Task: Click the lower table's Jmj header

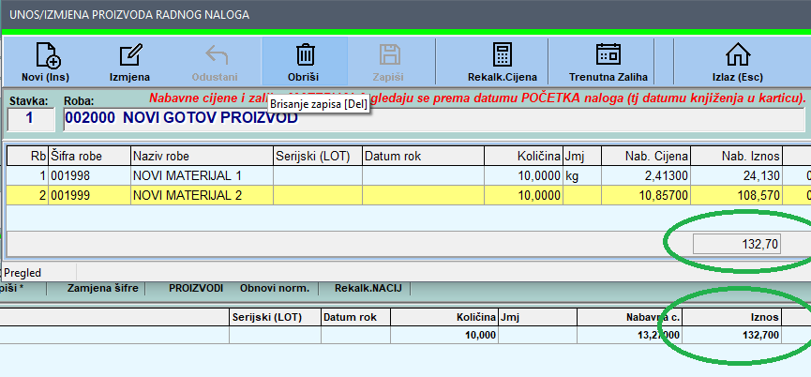Action: pyautogui.click(x=537, y=317)
